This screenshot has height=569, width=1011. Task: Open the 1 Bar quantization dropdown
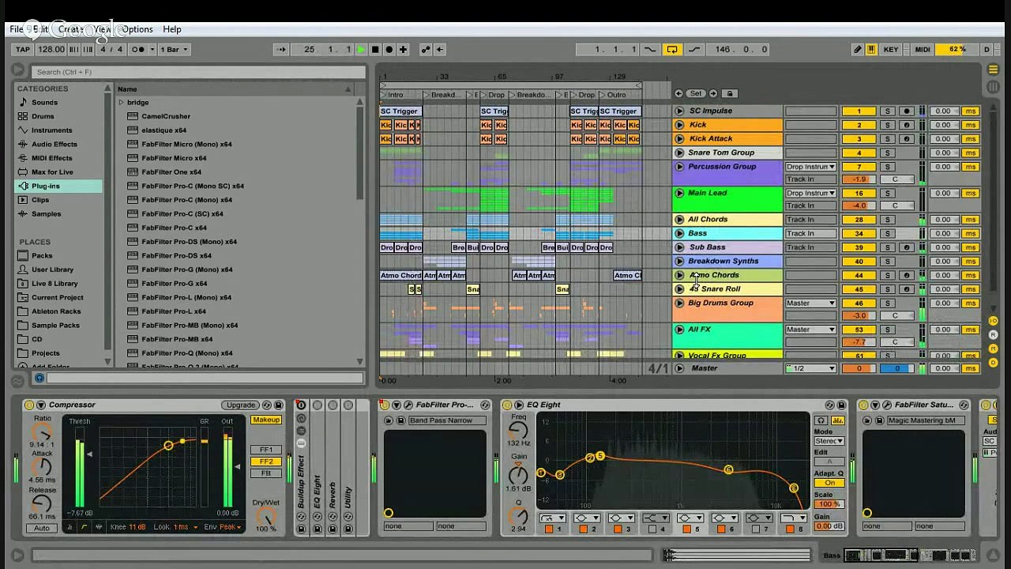[176, 50]
